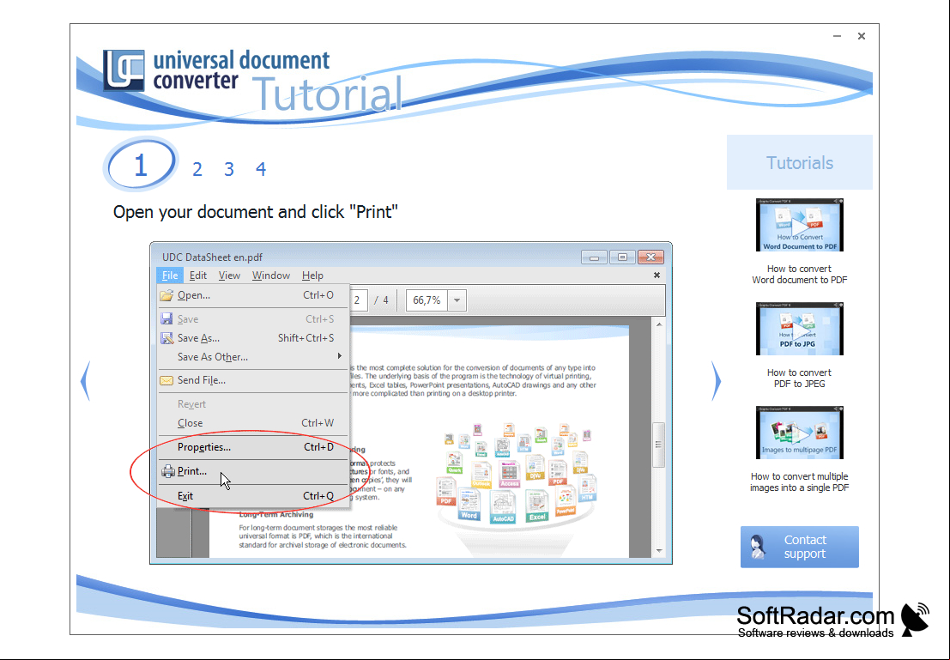Click the 'Long-Term Archiving' heading in the document
Screen dimensions: 950x660
(x=275, y=515)
